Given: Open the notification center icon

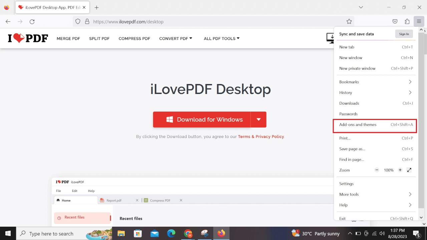Looking at the screenshot, I should coord(416,233).
